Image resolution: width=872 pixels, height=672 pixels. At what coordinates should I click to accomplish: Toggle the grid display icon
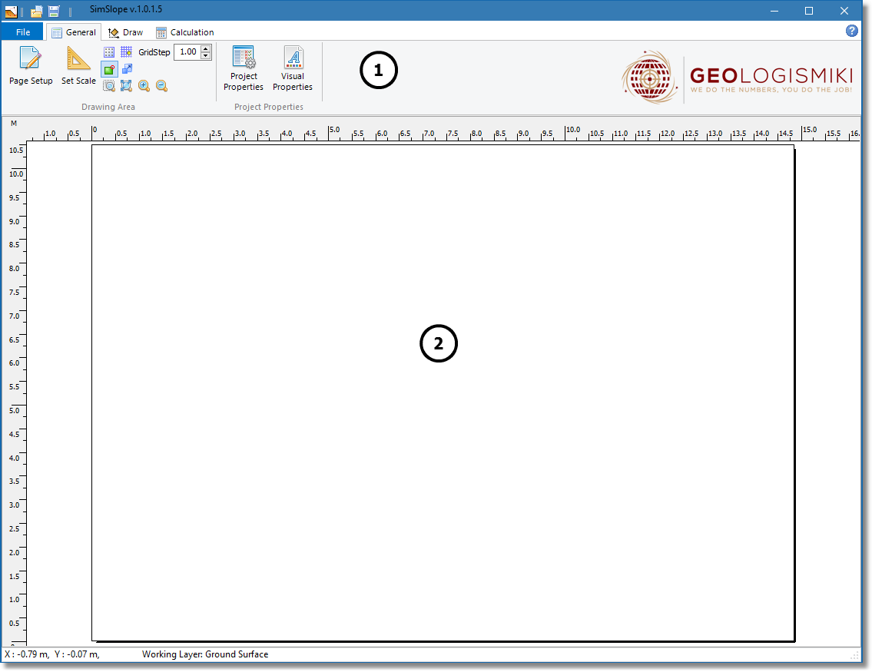click(109, 51)
